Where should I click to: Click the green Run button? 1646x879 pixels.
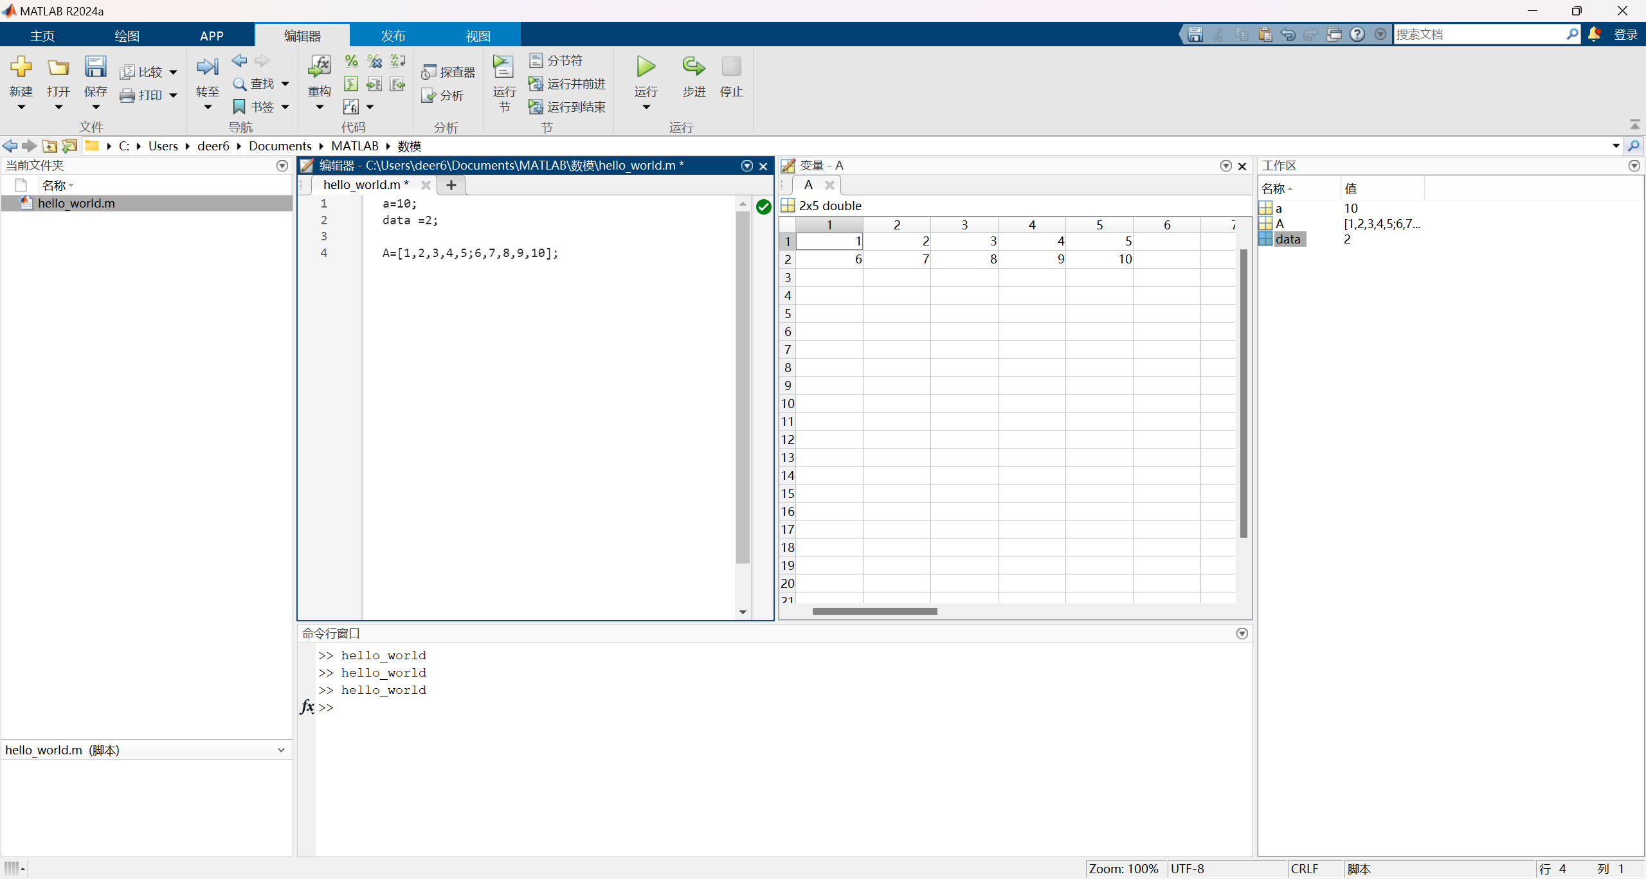click(646, 67)
